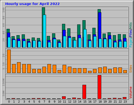
Task: Click the orange Sites bar for hour 16
Action: [90, 72]
